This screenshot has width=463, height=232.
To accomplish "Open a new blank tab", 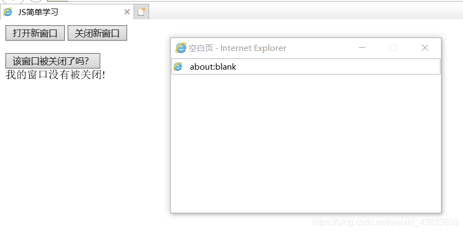I will click(x=142, y=12).
